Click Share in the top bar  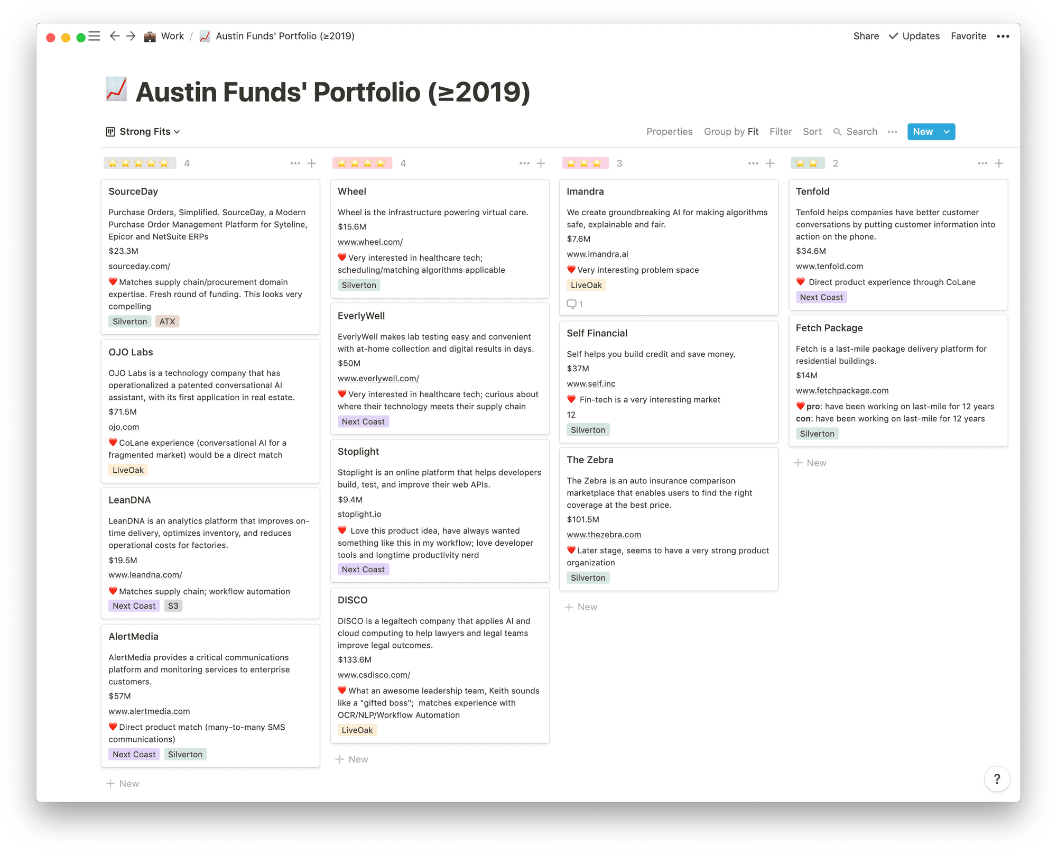point(866,36)
